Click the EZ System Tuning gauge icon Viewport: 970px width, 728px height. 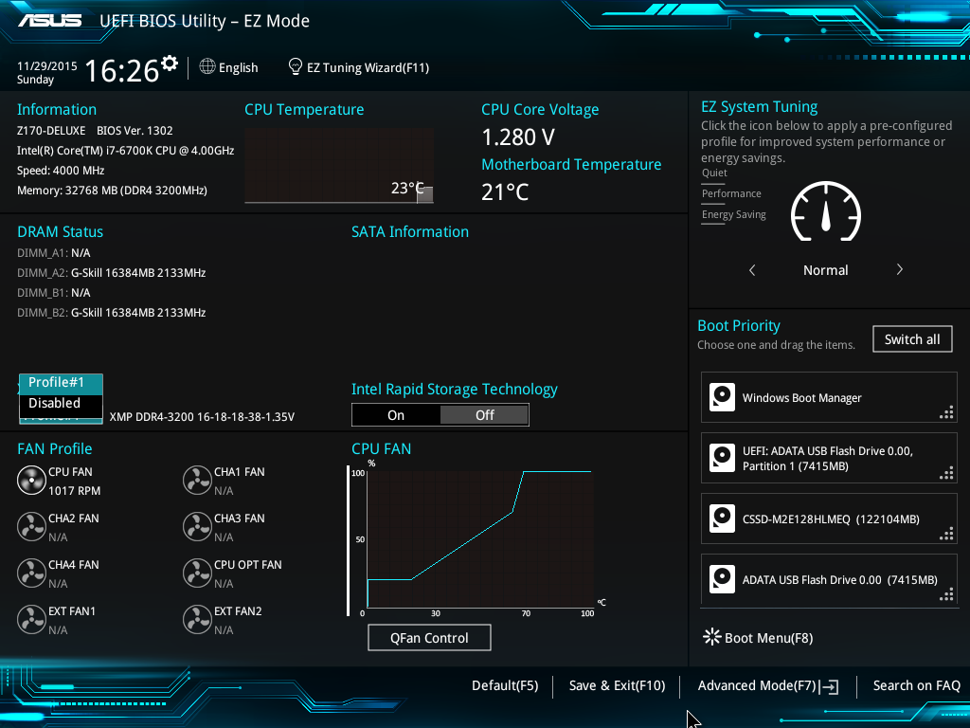click(x=826, y=211)
